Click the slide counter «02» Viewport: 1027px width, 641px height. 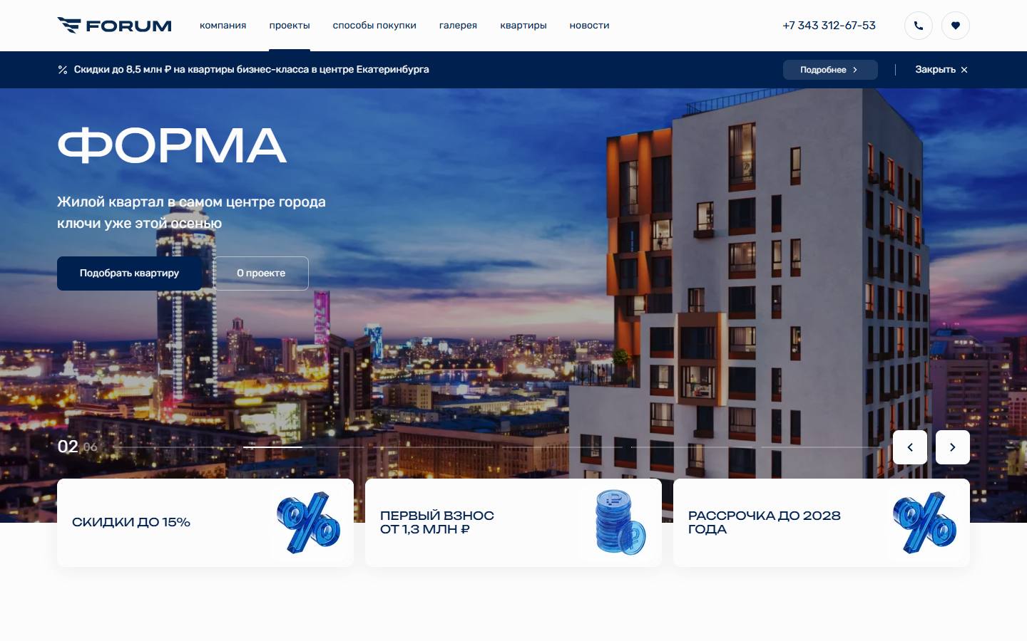(x=68, y=447)
